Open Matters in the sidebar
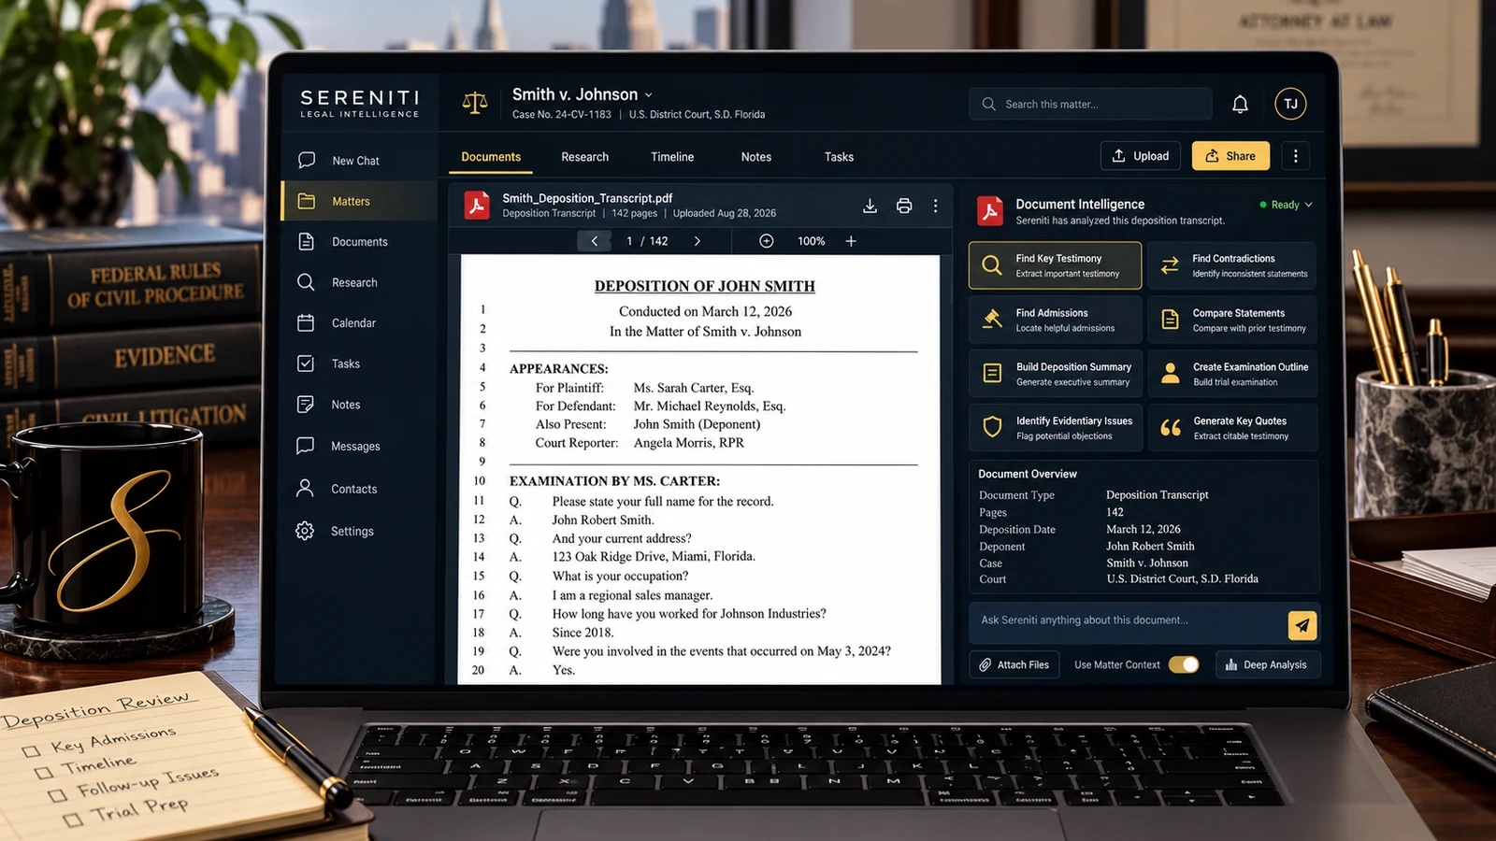This screenshot has width=1496, height=841. click(x=359, y=201)
